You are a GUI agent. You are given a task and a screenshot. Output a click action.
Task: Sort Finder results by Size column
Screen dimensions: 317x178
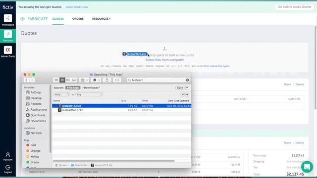coord(129,100)
